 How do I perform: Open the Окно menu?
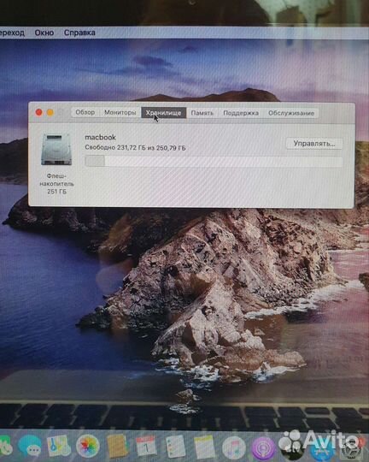44,33
